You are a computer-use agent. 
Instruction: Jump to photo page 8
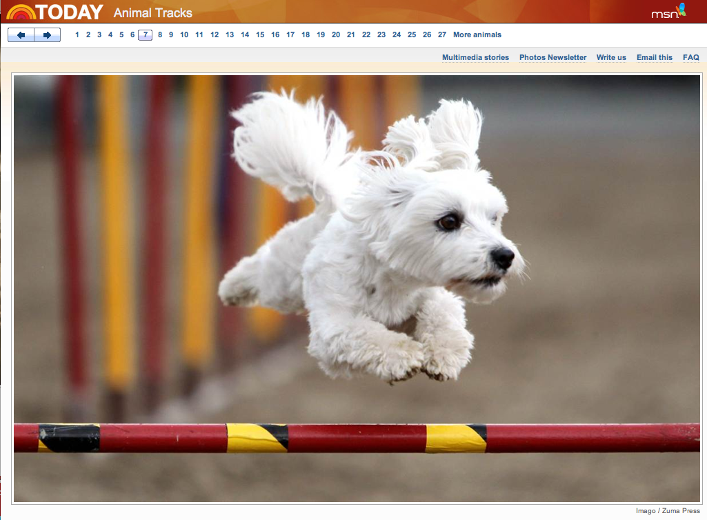[x=160, y=35]
